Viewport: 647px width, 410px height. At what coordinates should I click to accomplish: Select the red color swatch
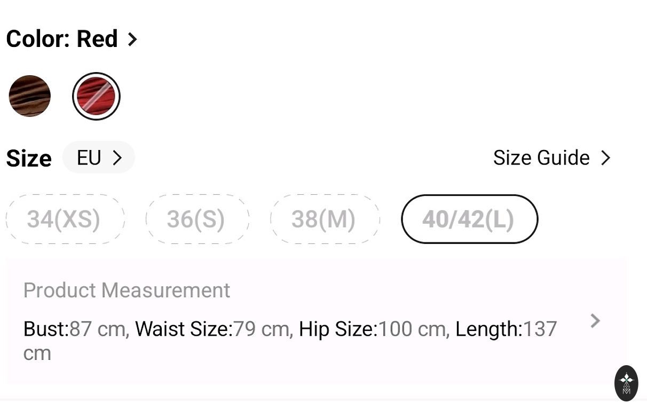(96, 96)
